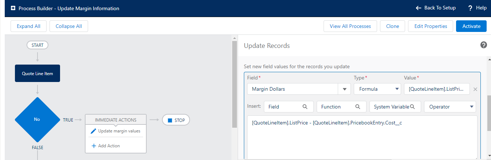The image size is (491, 160).
Task: Click the search icon in the Field insert box
Action: tap(305, 107)
